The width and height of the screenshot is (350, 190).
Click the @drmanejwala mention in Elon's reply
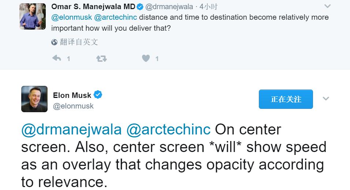(71, 129)
